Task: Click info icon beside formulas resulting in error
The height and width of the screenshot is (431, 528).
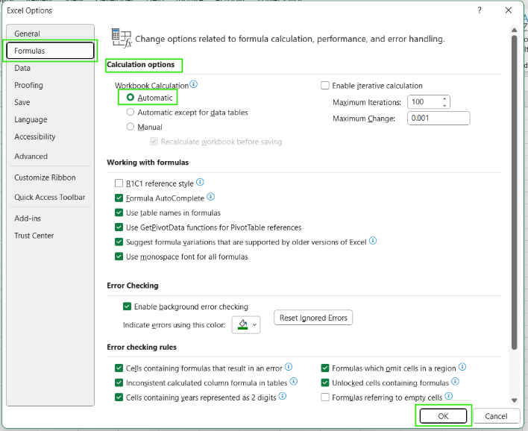Action: (289, 368)
